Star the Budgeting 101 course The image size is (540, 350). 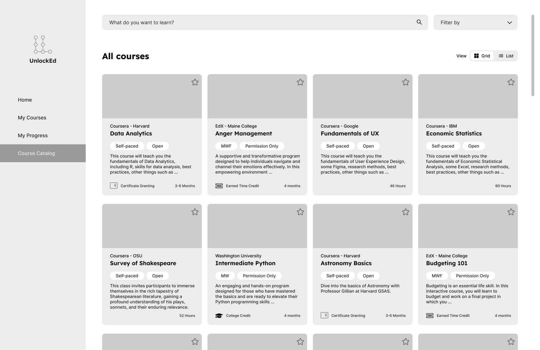(x=511, y=212)
